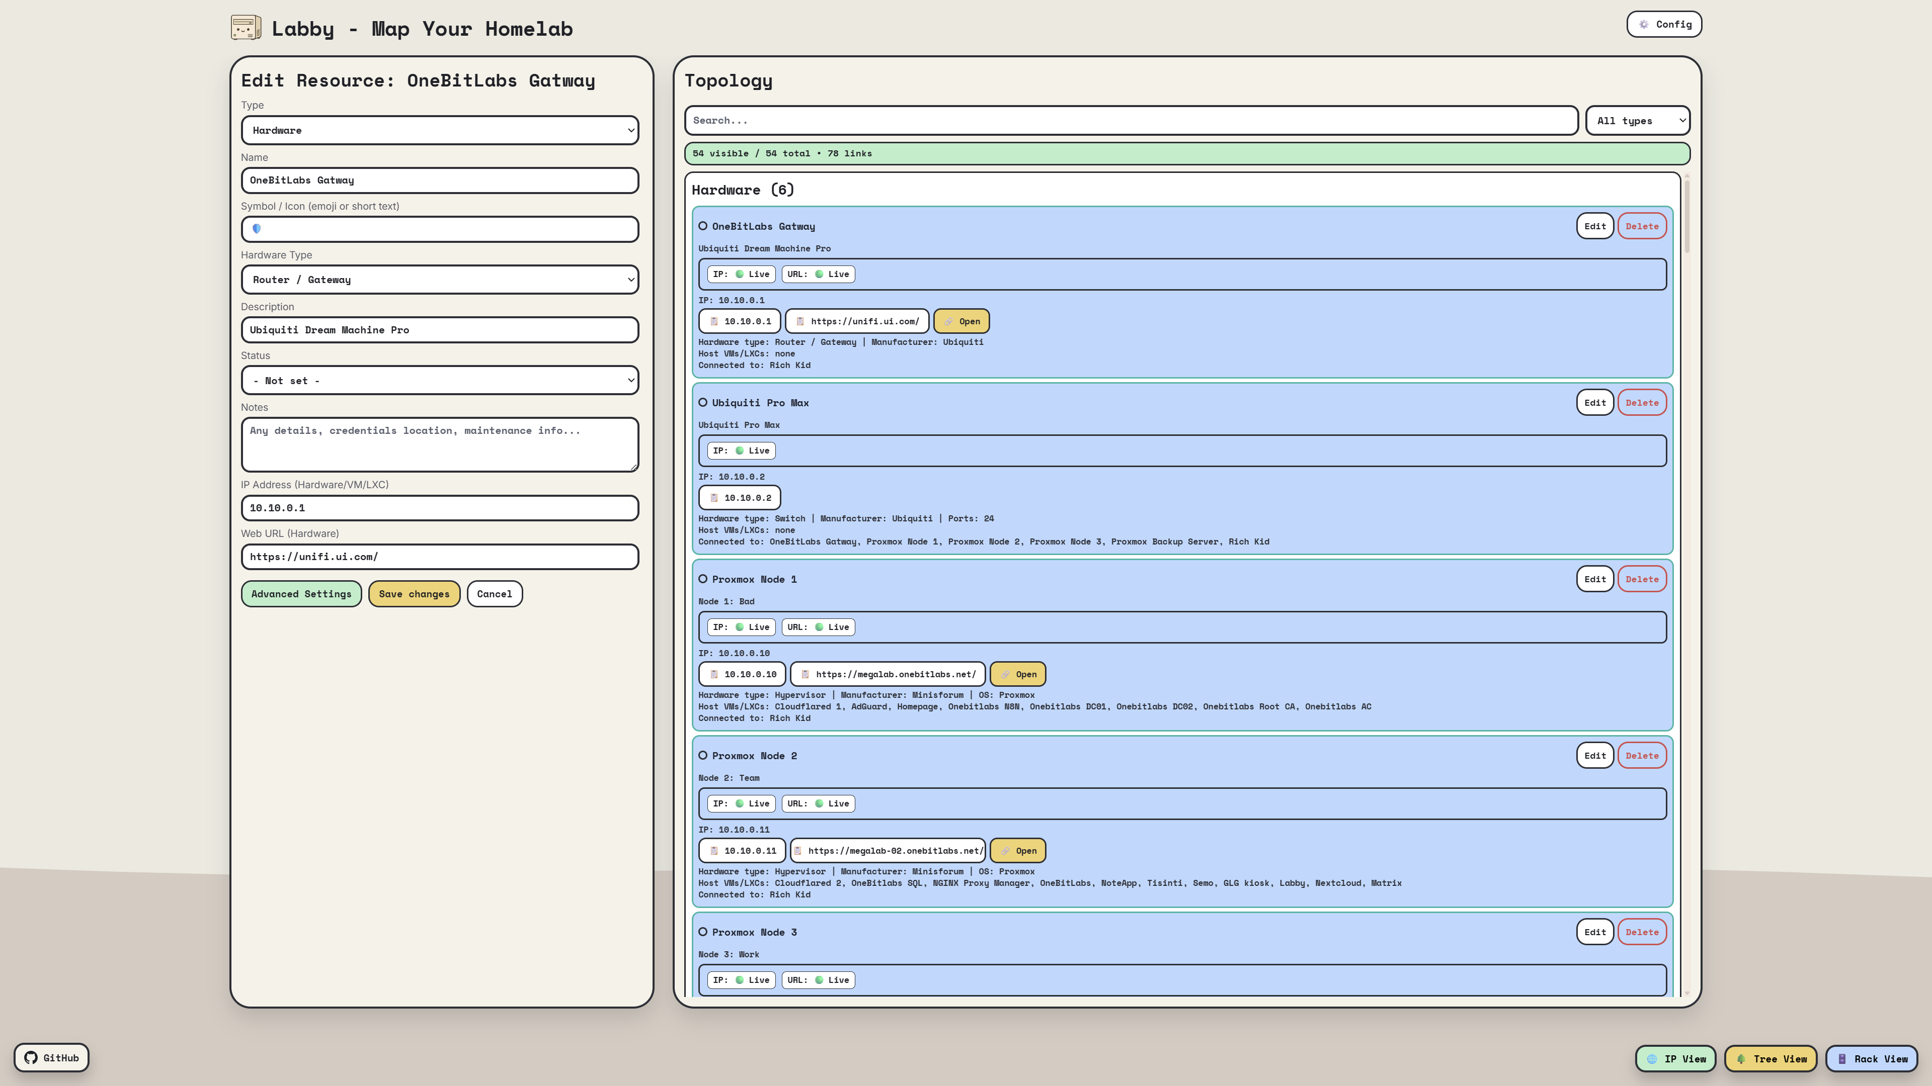The height and width of the screenshot is (1086, 1932).
Task: Open the All types filter dropdown
Action: [x=1638, y=120]
